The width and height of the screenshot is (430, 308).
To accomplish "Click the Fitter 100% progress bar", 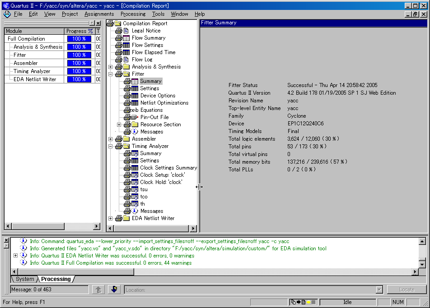I will (x=79, y=55).
